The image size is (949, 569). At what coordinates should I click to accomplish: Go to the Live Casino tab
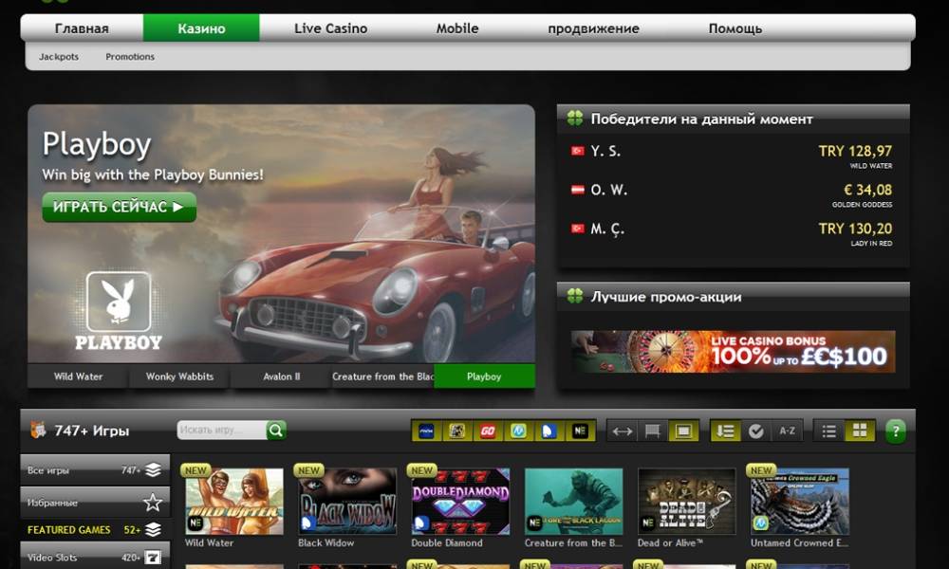[330, 28]
